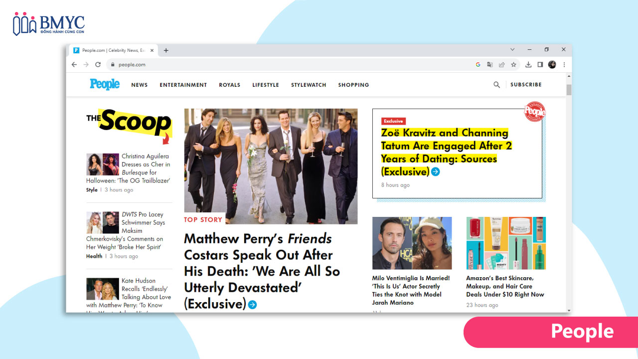Click the translate page icon
The image size is (638, 359).
[490, 64]
